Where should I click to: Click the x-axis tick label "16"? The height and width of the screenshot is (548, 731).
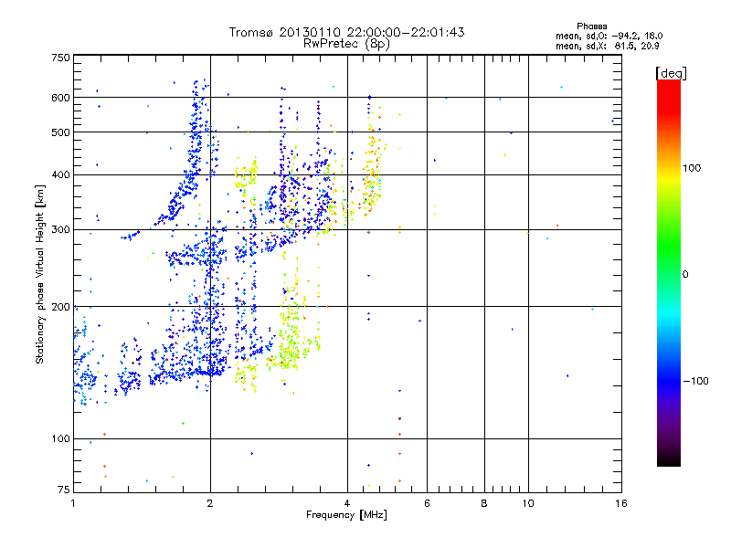621,503
